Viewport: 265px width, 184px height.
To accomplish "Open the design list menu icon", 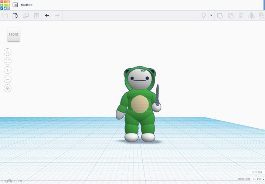I will (x=15, y=5).
